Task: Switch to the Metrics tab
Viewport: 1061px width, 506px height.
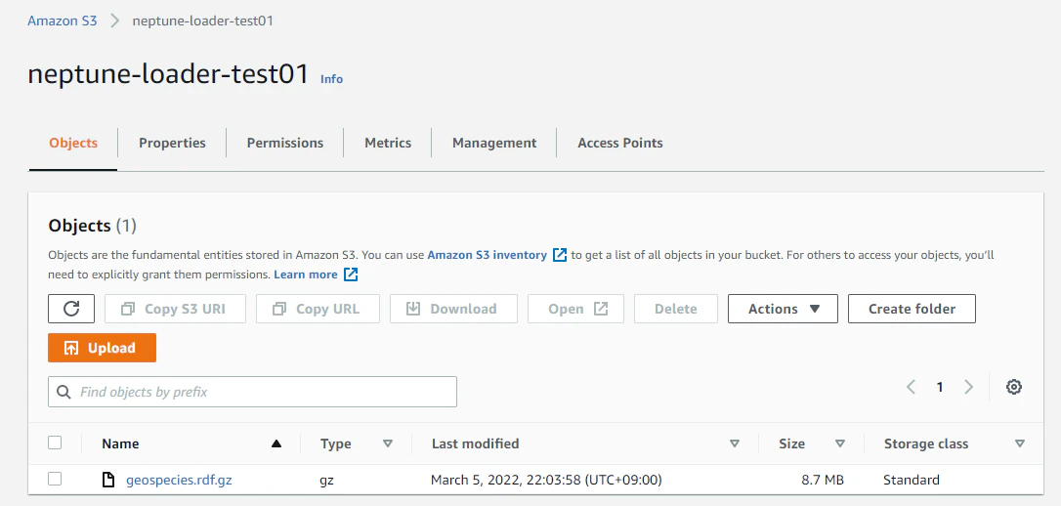Action: [388, 143]
